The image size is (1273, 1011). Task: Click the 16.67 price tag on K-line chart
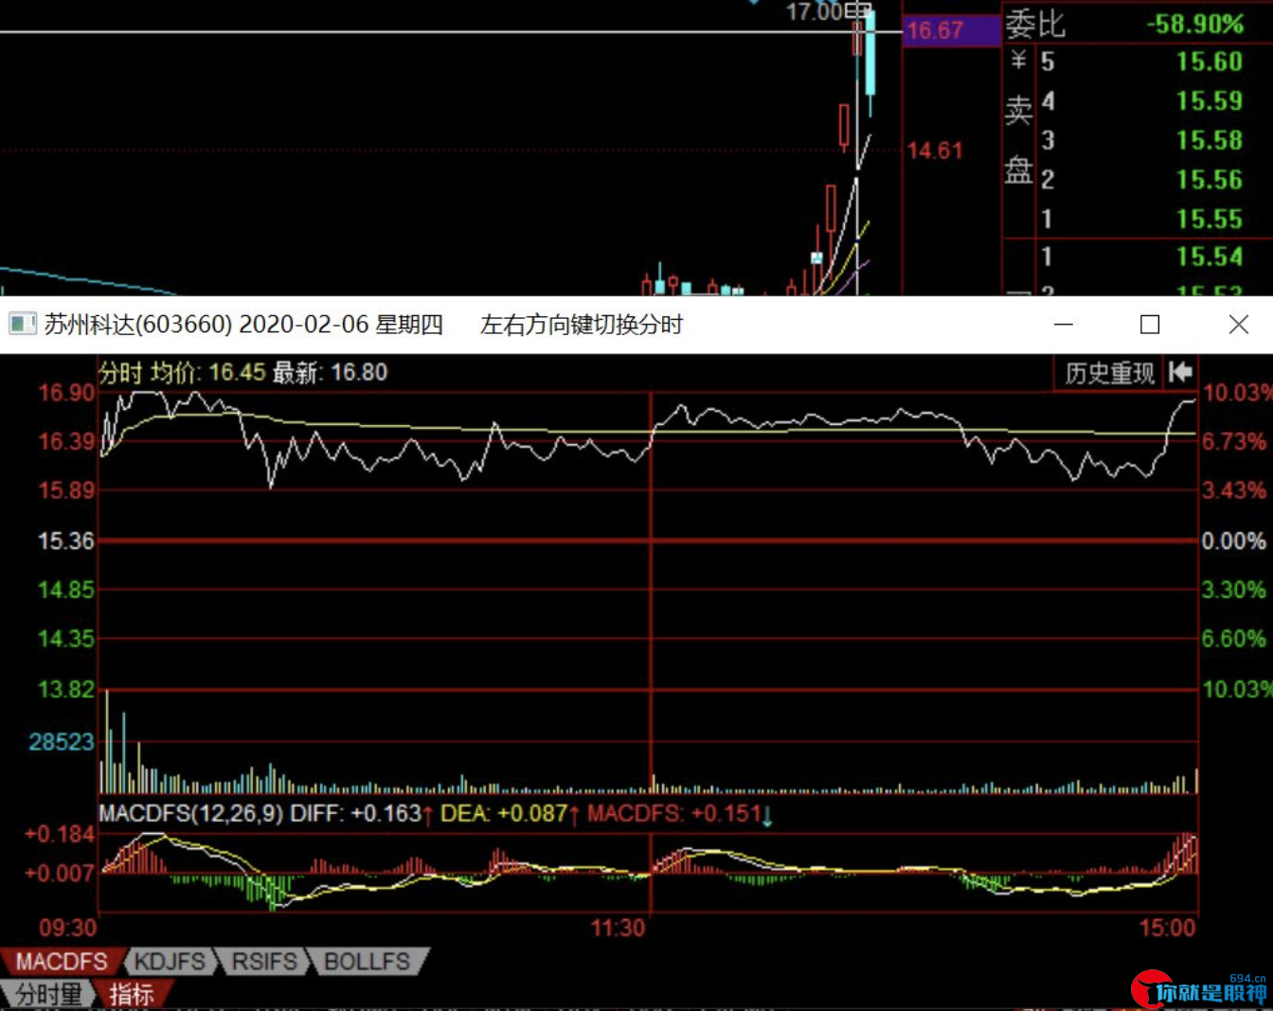click(x=951, y=30)
